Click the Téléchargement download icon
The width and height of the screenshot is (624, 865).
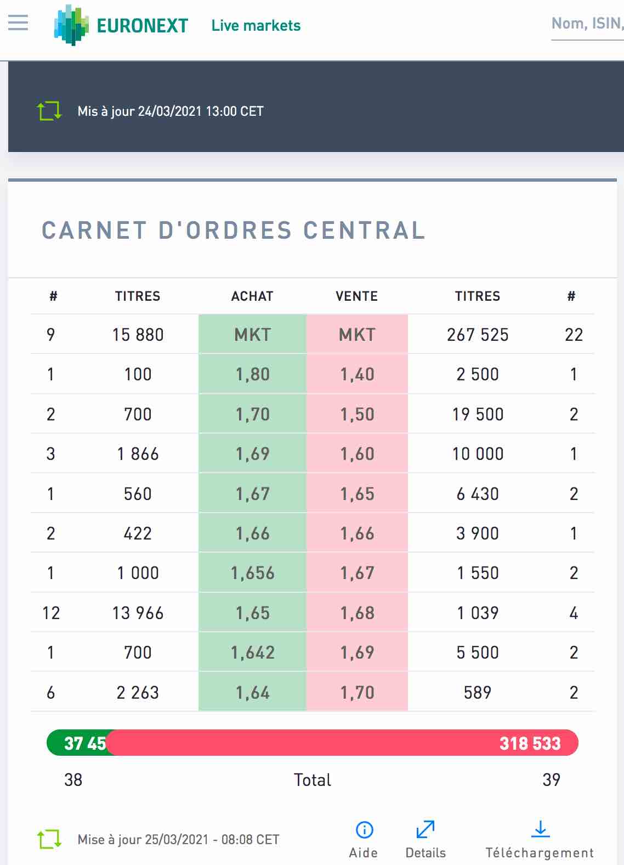(x=540, y=829)
